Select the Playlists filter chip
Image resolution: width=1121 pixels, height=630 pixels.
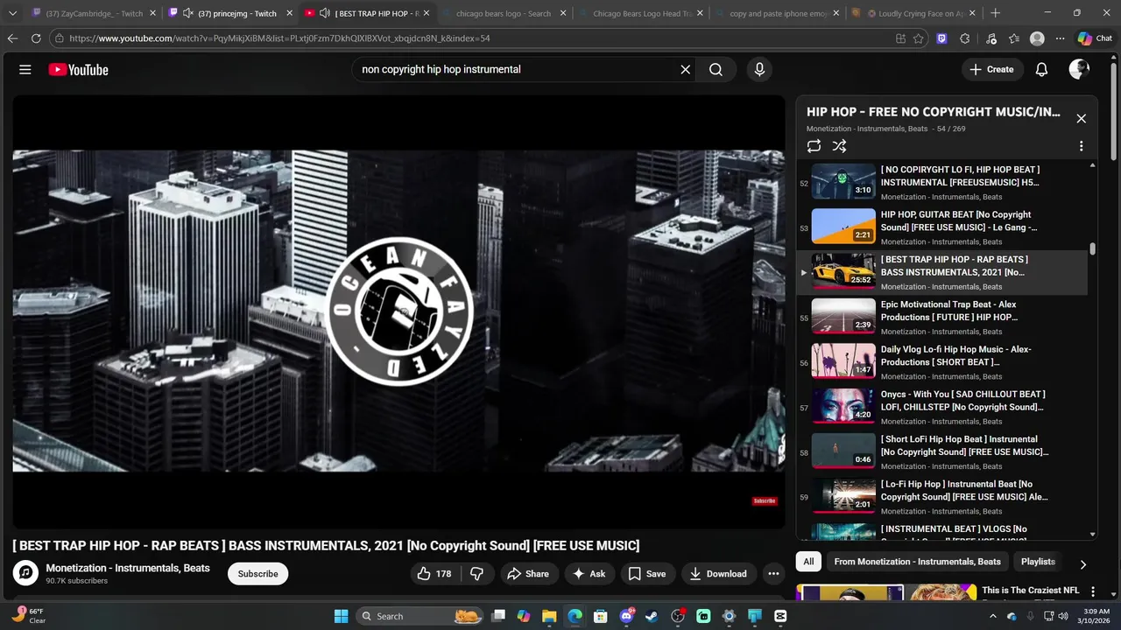click(x=1038, y=562)
